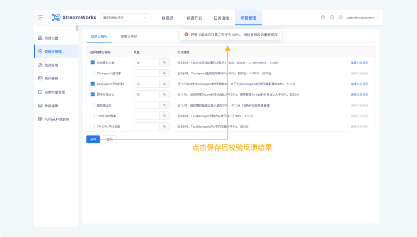This screenshot has width=417, height=237.
Task: Click the 健康分管理 shield icon in sidebar
Action: tap(40, 52)
